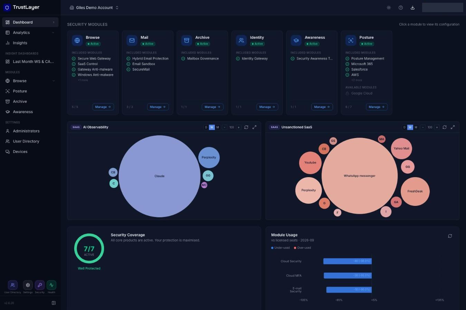Viewport: 466px width, 310px height.
Task: Expand the Analytics sidebar menu
Action: 30,33
